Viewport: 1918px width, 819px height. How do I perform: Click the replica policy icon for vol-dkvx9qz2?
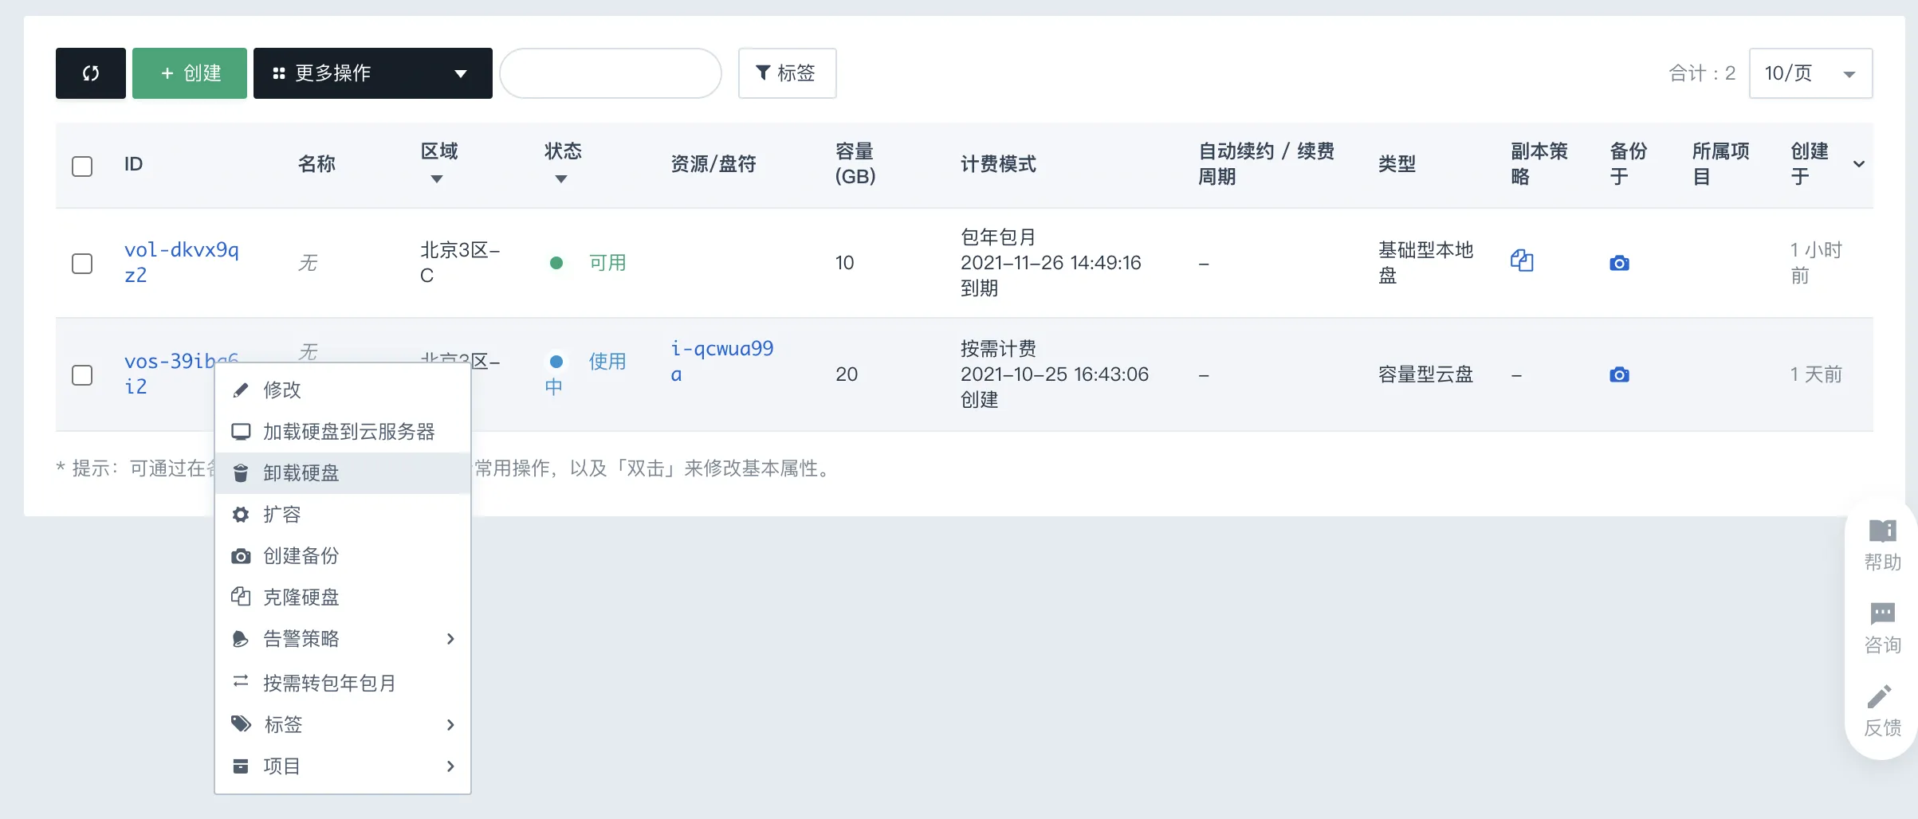[1522, 261]
